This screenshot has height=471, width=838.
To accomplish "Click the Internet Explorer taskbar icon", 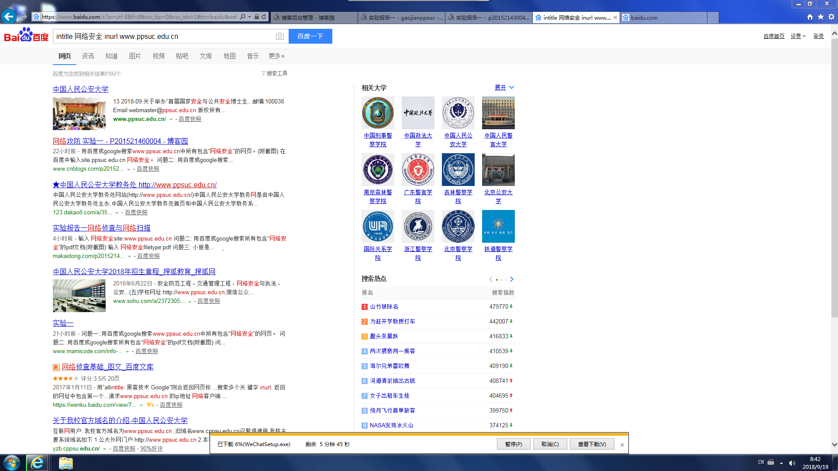I will 37,463.
